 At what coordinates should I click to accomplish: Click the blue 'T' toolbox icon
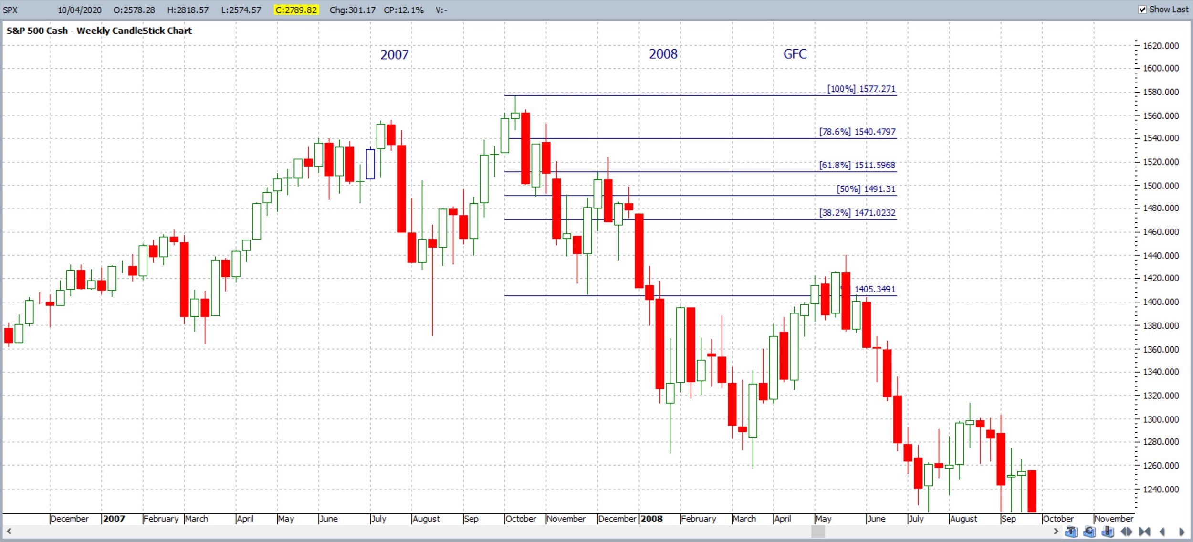pos(1071,532)
